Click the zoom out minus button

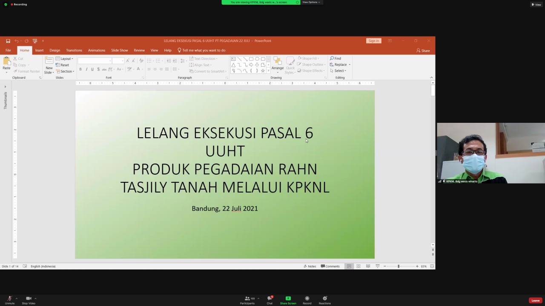point(384,266)
